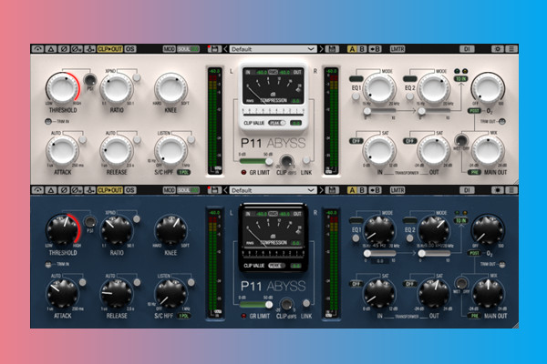Click MOD in the light plugin toolbar
547x364 pixels.
point(170,49)
